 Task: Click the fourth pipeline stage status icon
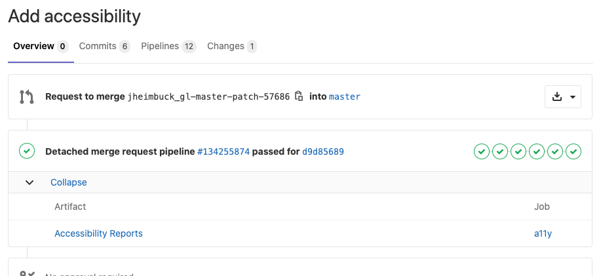537,151
